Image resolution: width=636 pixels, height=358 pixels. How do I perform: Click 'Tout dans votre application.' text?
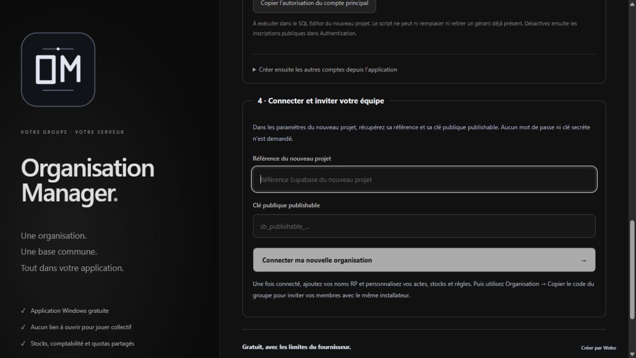click(x=72, y=268)
